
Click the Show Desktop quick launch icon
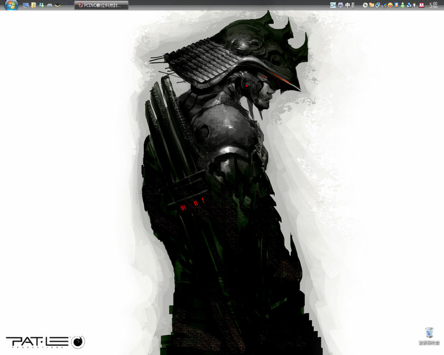pyautogui.click(x=26, y=5)
